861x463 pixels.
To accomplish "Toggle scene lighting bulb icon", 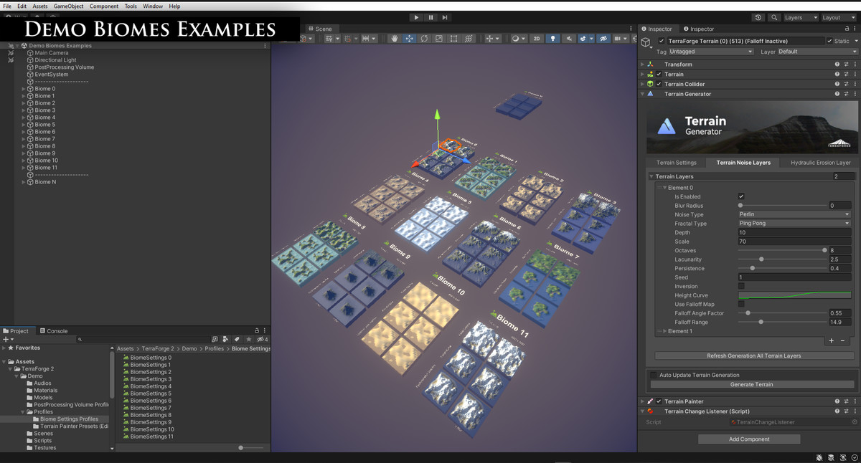I will click(552, 39).
